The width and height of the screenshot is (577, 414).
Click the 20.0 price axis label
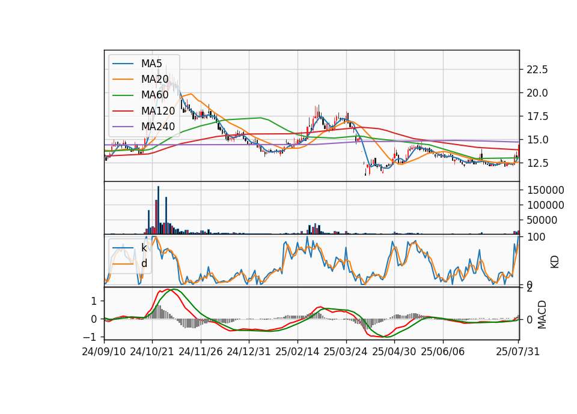click(537, 93)
